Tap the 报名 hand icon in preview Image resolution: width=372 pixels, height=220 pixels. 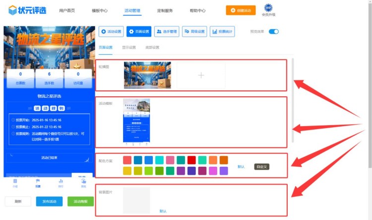(x=83, y=182)
